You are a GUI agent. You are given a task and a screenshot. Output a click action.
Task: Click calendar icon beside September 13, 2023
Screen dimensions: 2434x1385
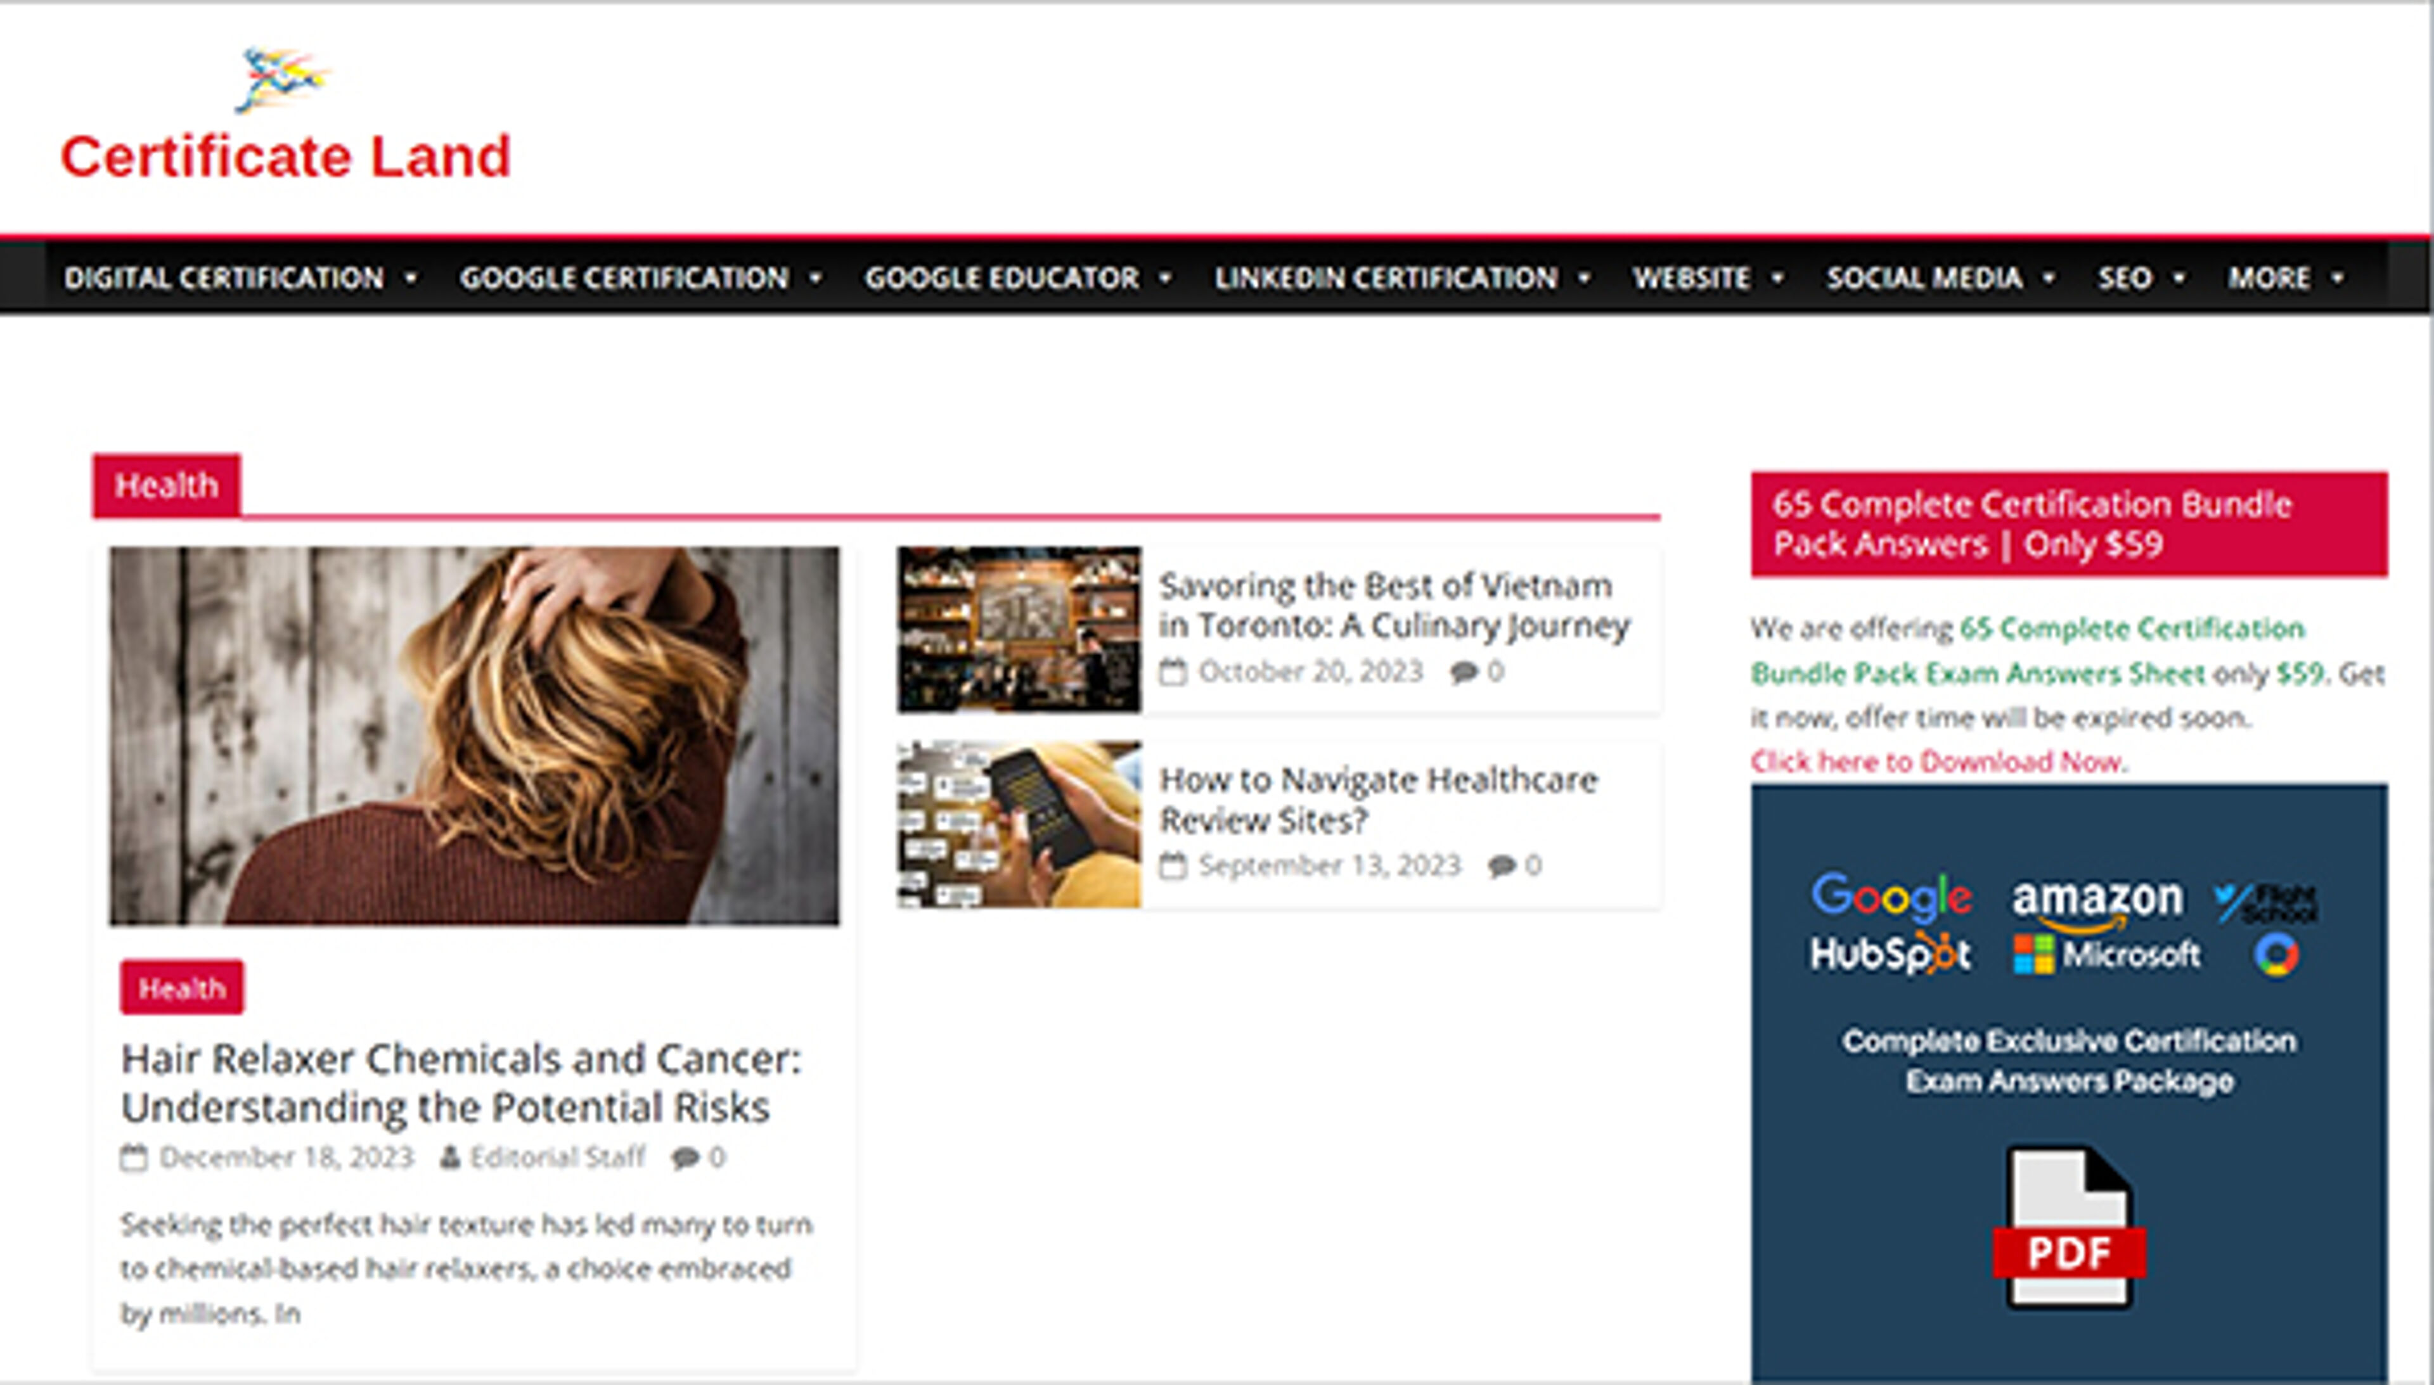click(1173, 865)
